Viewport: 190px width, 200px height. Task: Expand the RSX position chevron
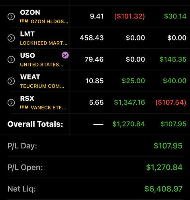11,102
